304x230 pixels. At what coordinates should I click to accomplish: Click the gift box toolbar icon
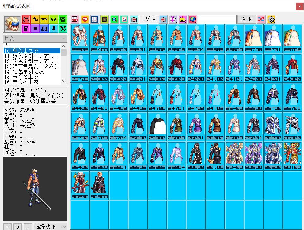[x=173, y=19]
